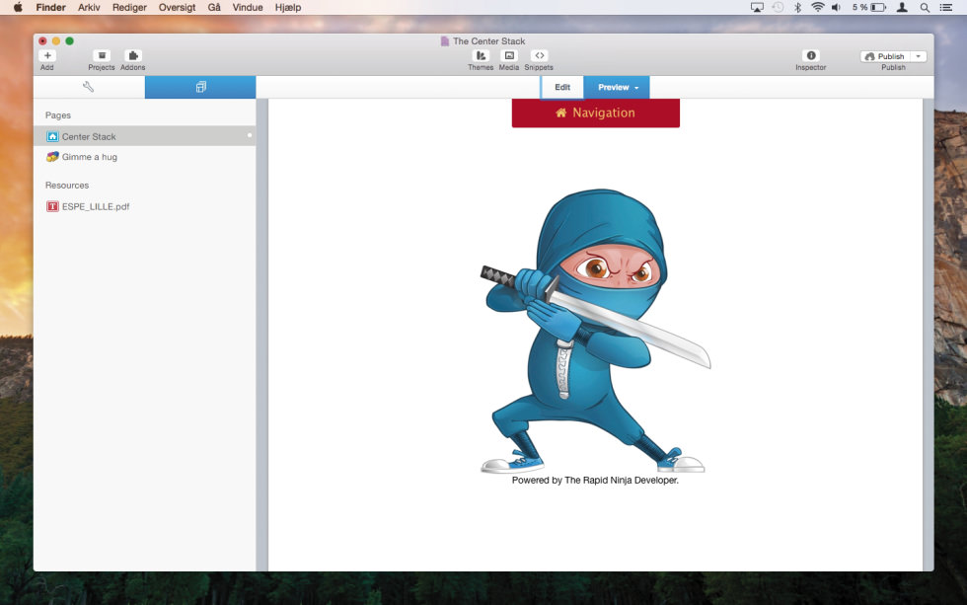967x605 pixels.
Task: Select the Center Stack page
Action: pyautogui.click(x=144, y=136)
